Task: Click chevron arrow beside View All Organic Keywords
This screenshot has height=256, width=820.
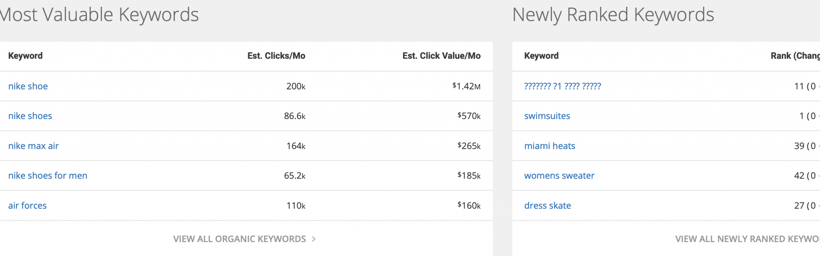Action: (x=314, y=239)
